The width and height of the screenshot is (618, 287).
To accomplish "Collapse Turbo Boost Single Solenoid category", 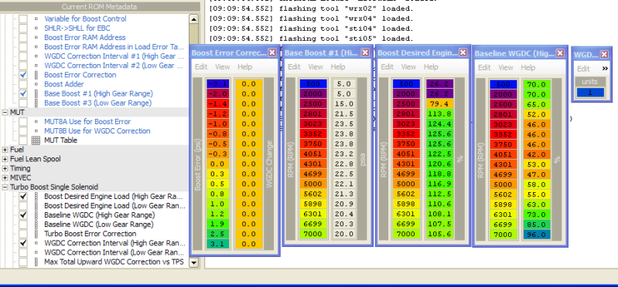I will click(x=5, y=187).
